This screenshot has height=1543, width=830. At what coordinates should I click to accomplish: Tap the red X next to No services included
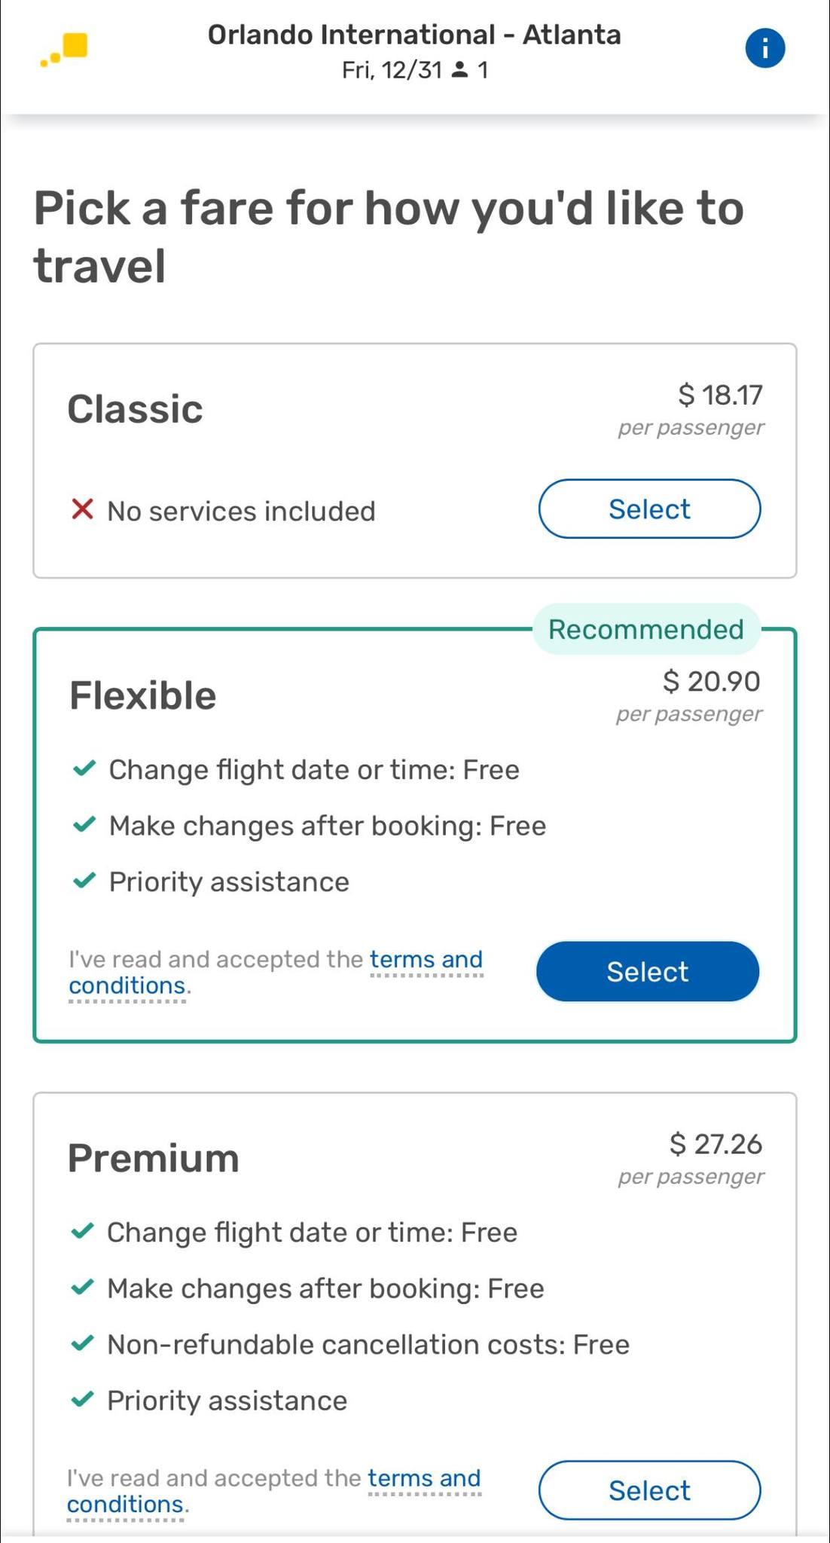[x=82, y=510]
